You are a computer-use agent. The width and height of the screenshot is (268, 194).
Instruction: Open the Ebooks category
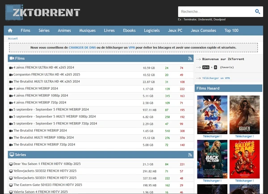tap(129, 31)
